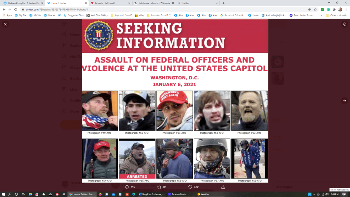Like the tweet with the heart icon

pos(190,187)
